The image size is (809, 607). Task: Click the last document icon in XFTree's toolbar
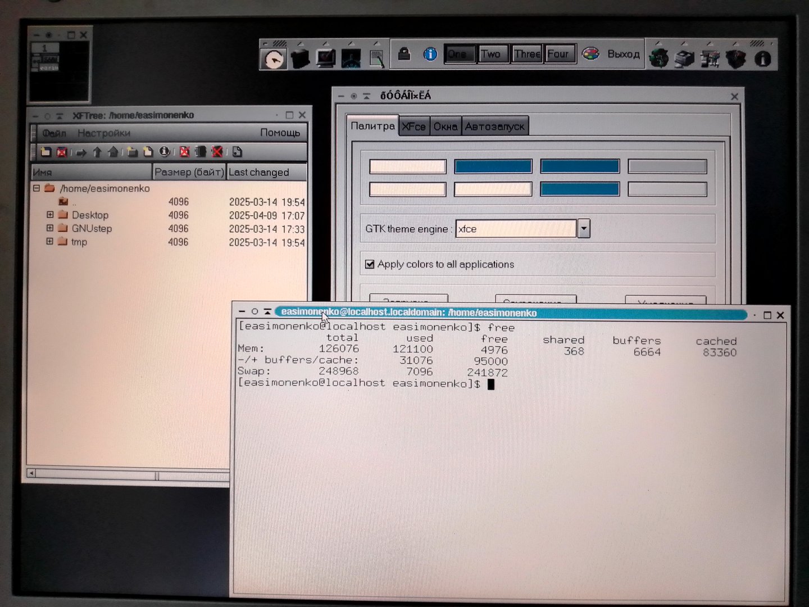[x=237, y=152]
